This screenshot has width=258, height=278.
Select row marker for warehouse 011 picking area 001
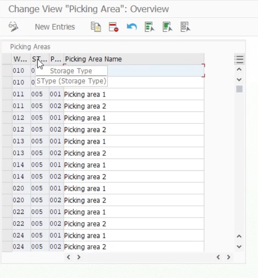(7, 94)
